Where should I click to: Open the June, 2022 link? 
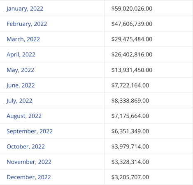pos(21,86)
